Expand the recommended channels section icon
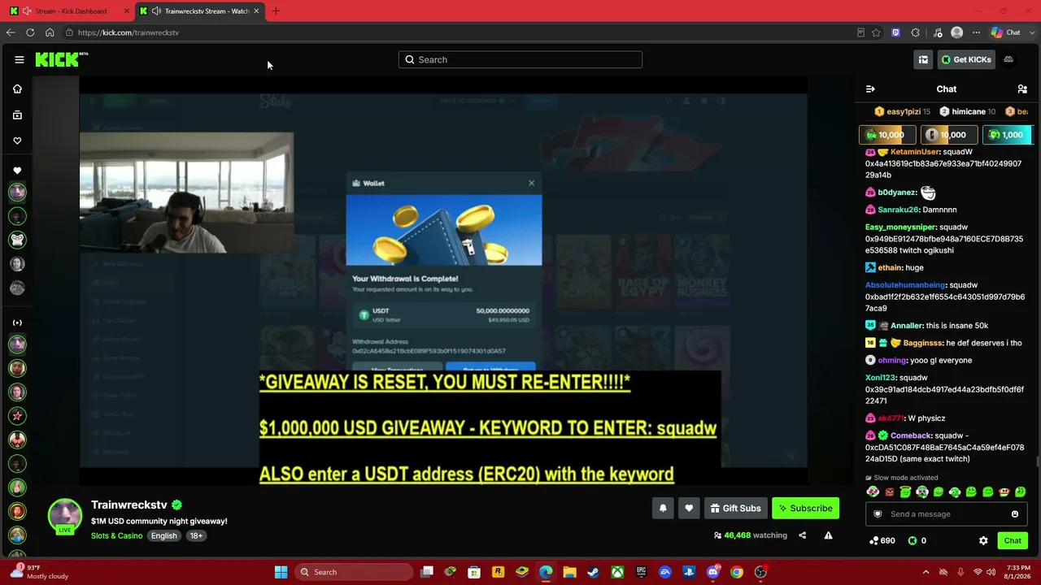The image size is (1041, 585). tap(17, 323)
